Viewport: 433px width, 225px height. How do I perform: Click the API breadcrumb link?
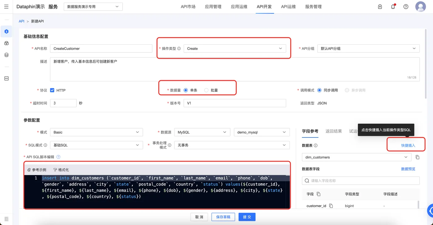(x=22, y=21)
